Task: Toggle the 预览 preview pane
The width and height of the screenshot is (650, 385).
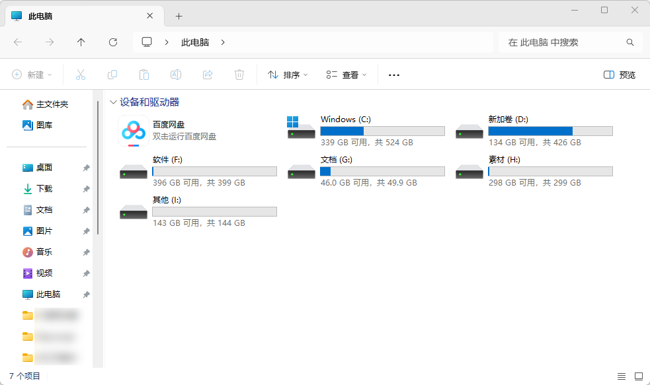Action: click(x=620, y=75)
